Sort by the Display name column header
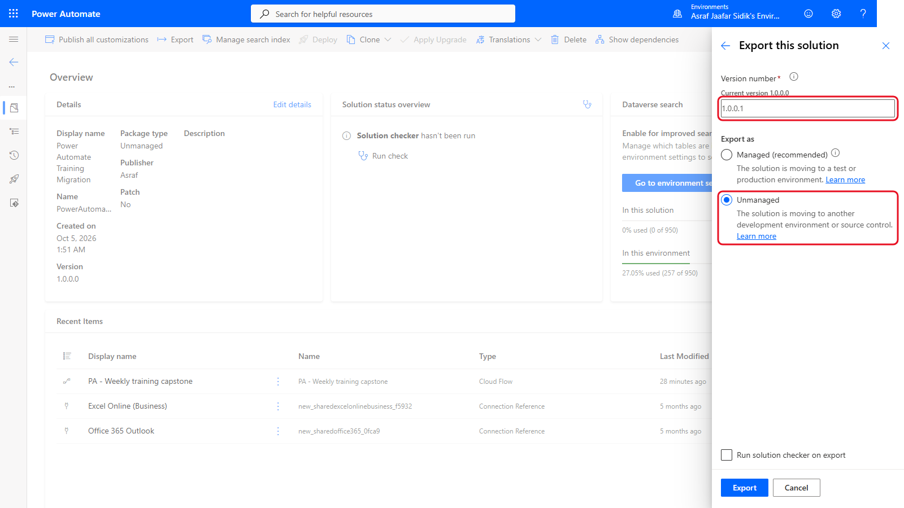 tap(112, 357)
